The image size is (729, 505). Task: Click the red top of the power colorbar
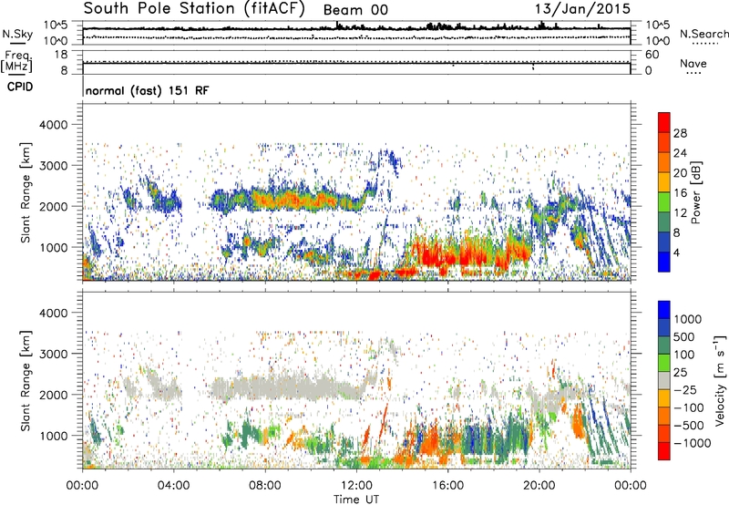click(664, 122)
